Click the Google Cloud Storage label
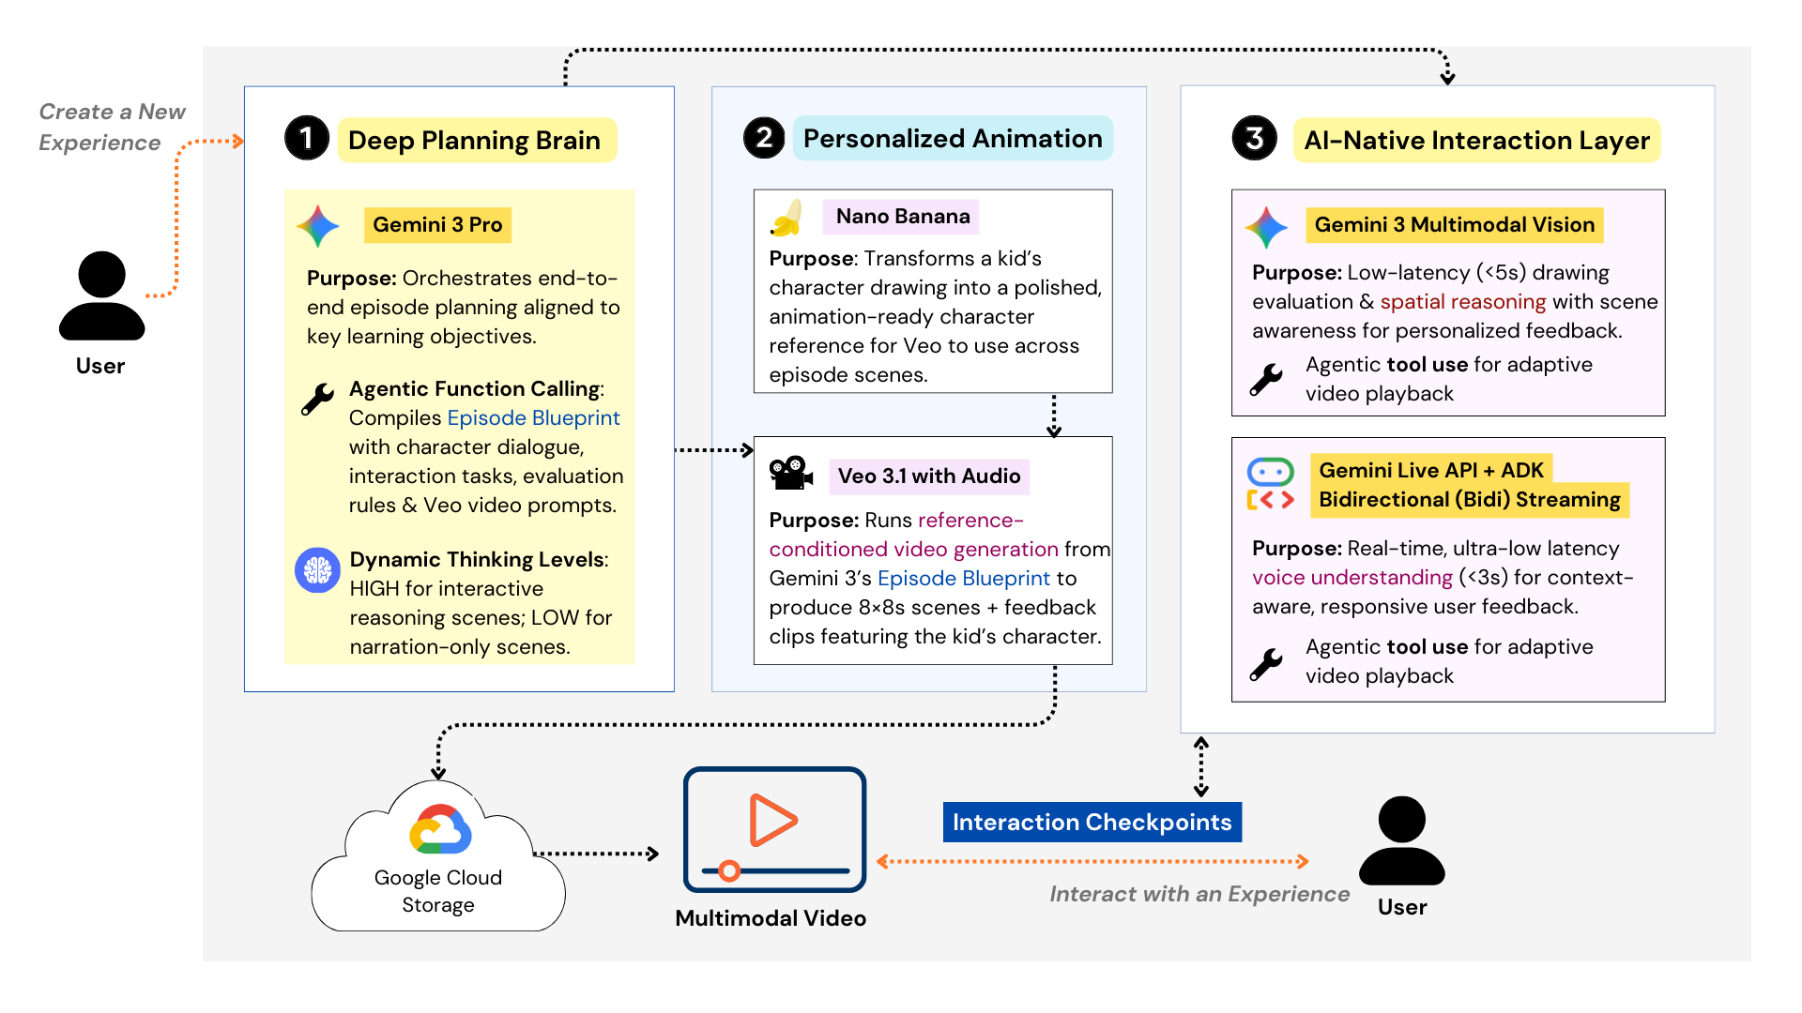The image size is (1802, 1013). 437,890
